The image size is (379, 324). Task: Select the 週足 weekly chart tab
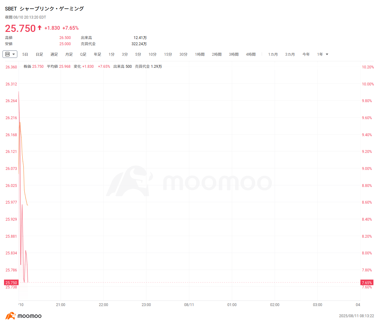click(54, 54)
